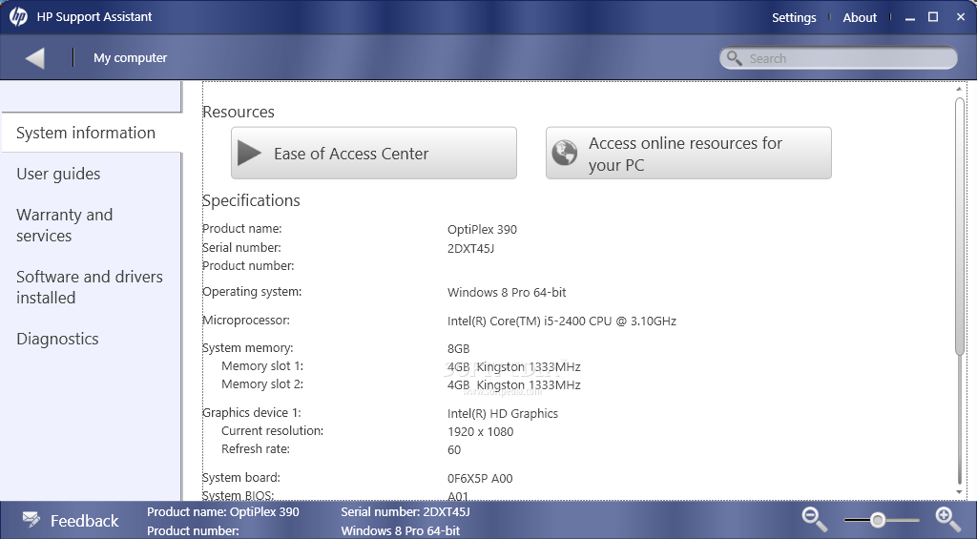Screen dimensions: 977x539
Task: Select serial number value 2DXT45J
Action: 470,249
